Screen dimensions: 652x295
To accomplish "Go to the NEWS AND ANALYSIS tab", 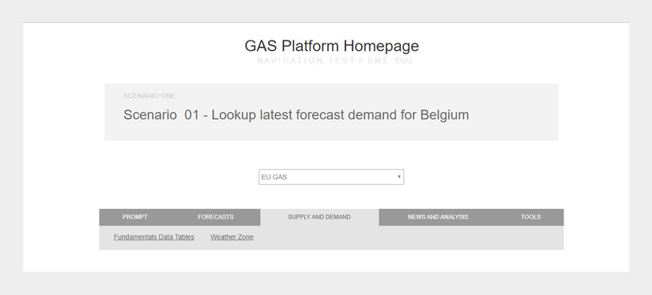I will [x=438, y=217].
